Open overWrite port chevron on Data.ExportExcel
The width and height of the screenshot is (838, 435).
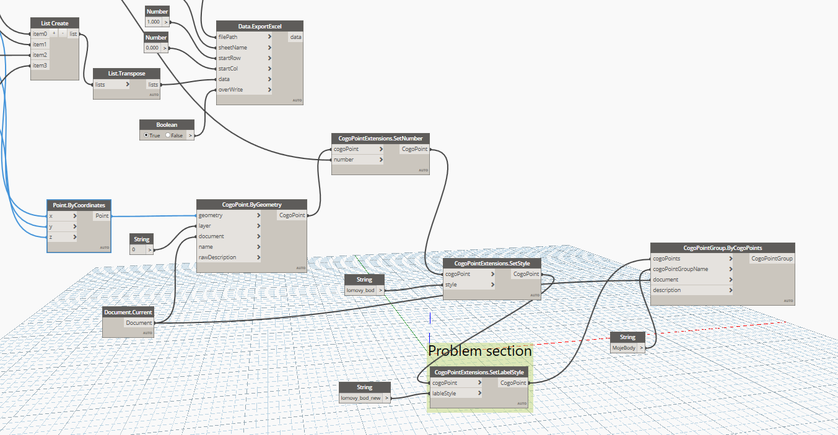pos(269,90)
